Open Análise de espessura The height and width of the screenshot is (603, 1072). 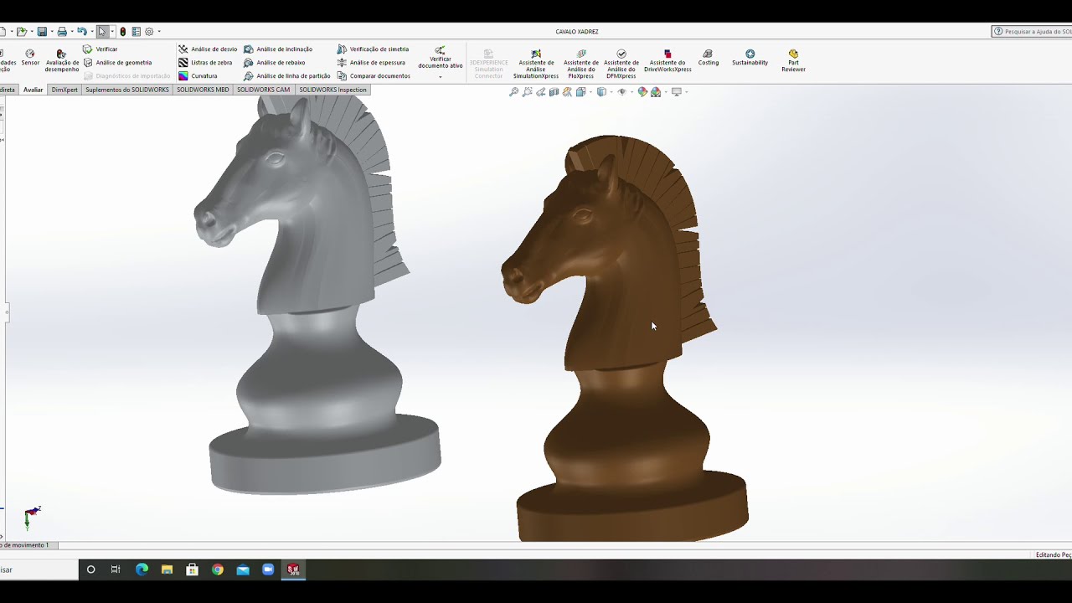point(371,63)
